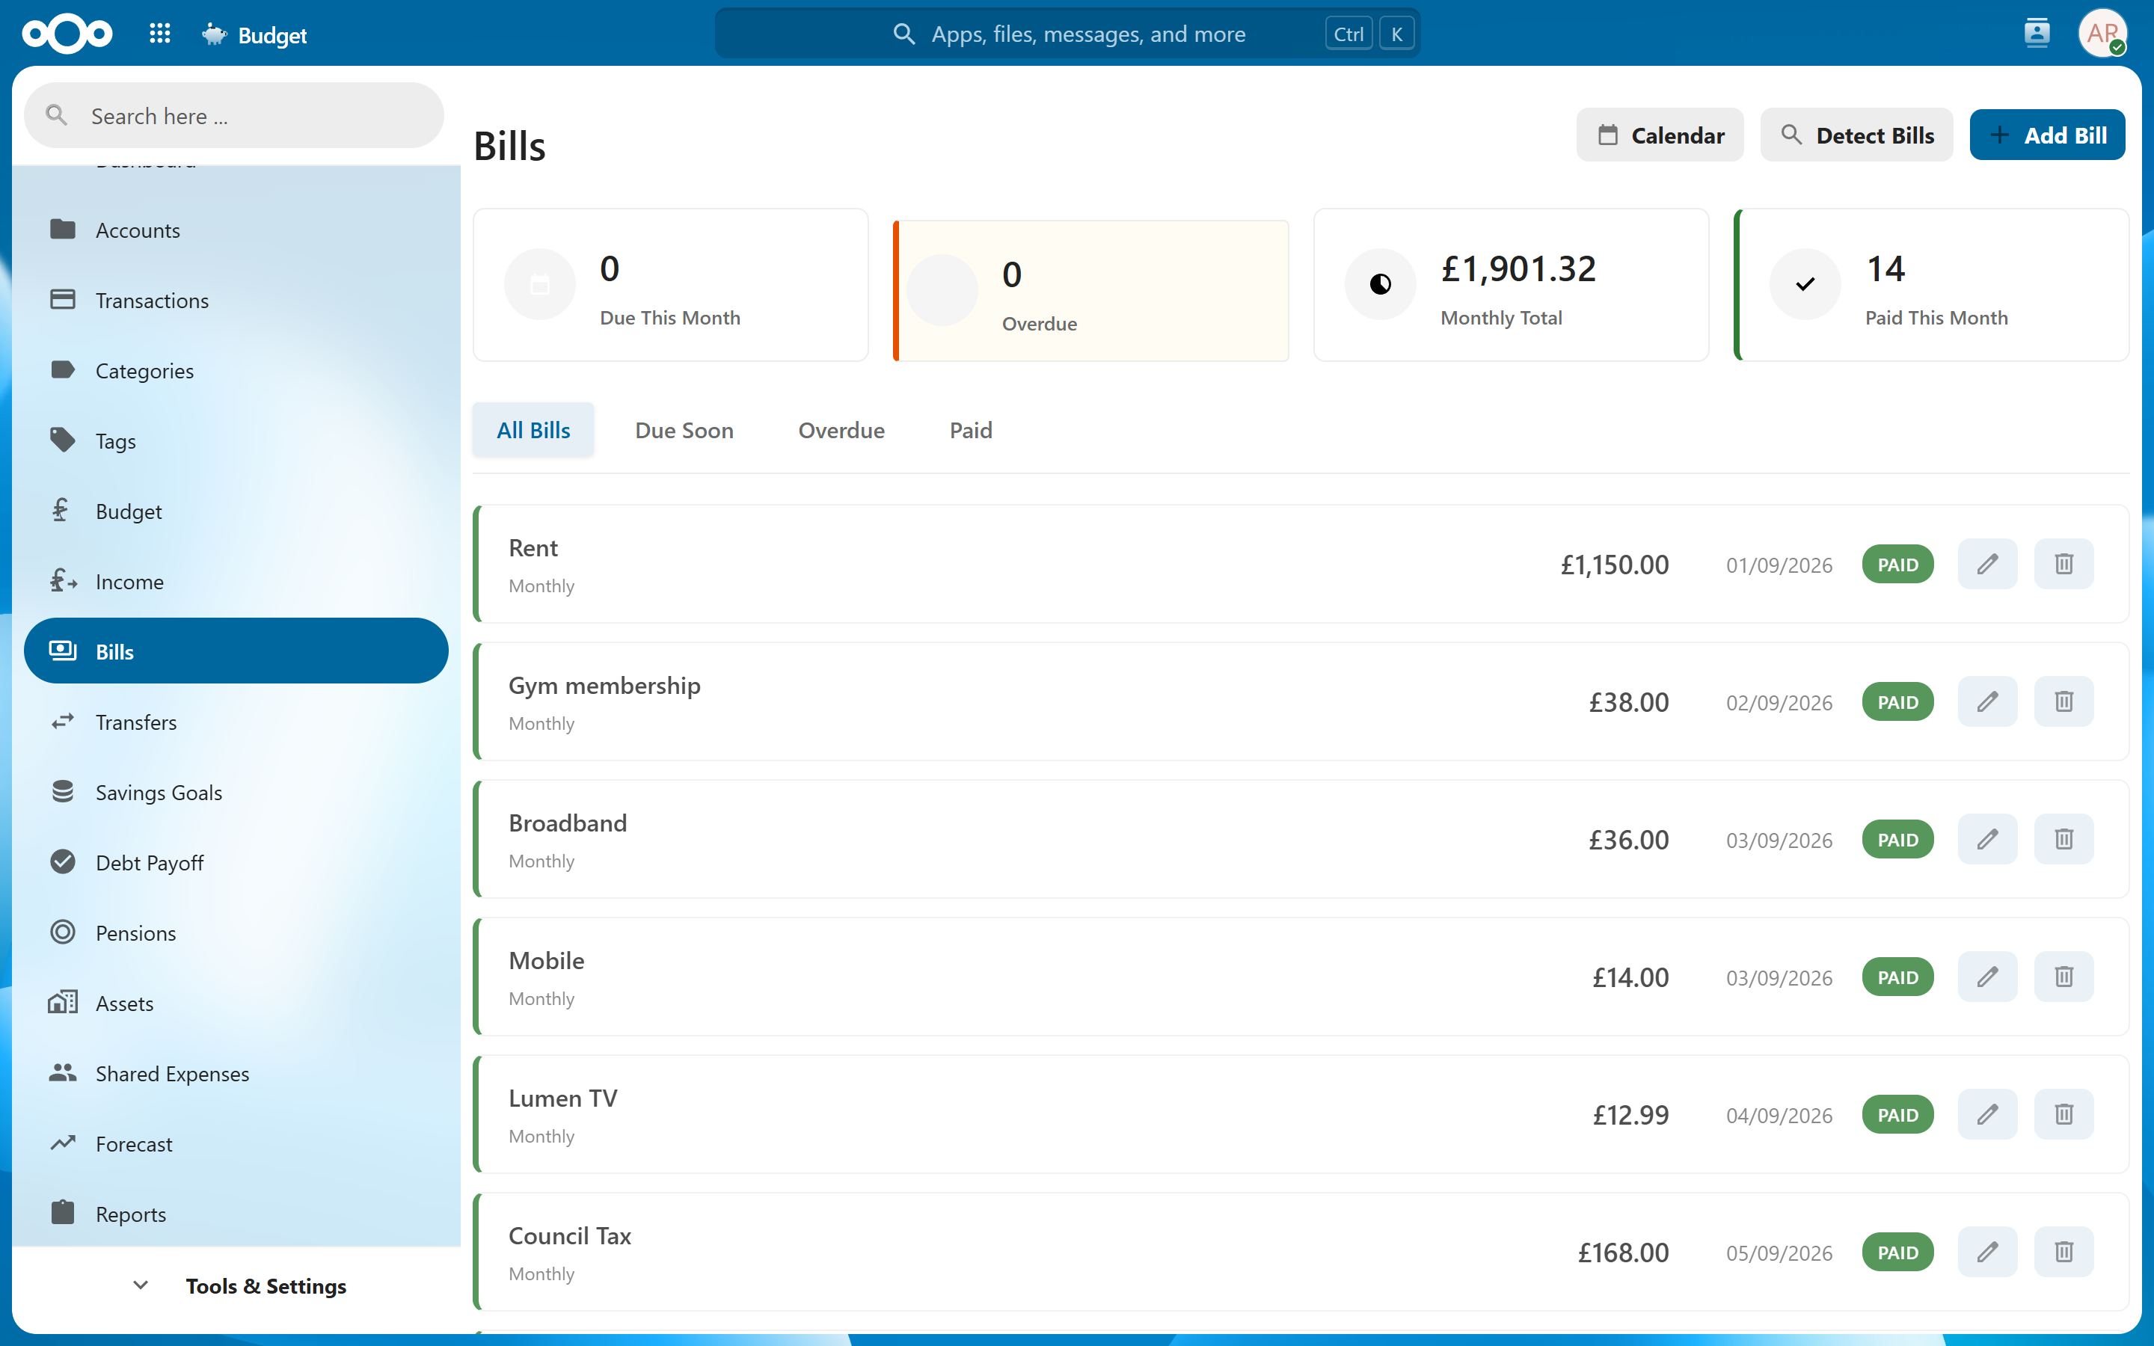2154x1346 pixels.
Task: Delete the Gym membership bill
Action: coord(2064,701)
